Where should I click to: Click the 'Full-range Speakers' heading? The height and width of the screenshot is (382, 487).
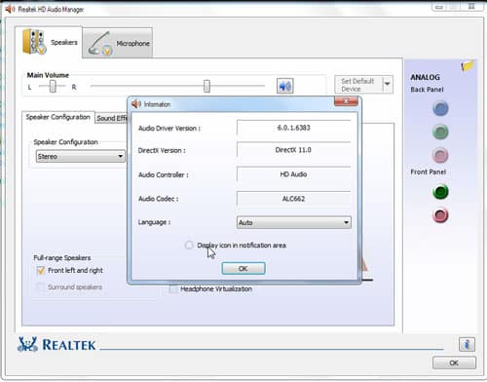pos(62,258)
